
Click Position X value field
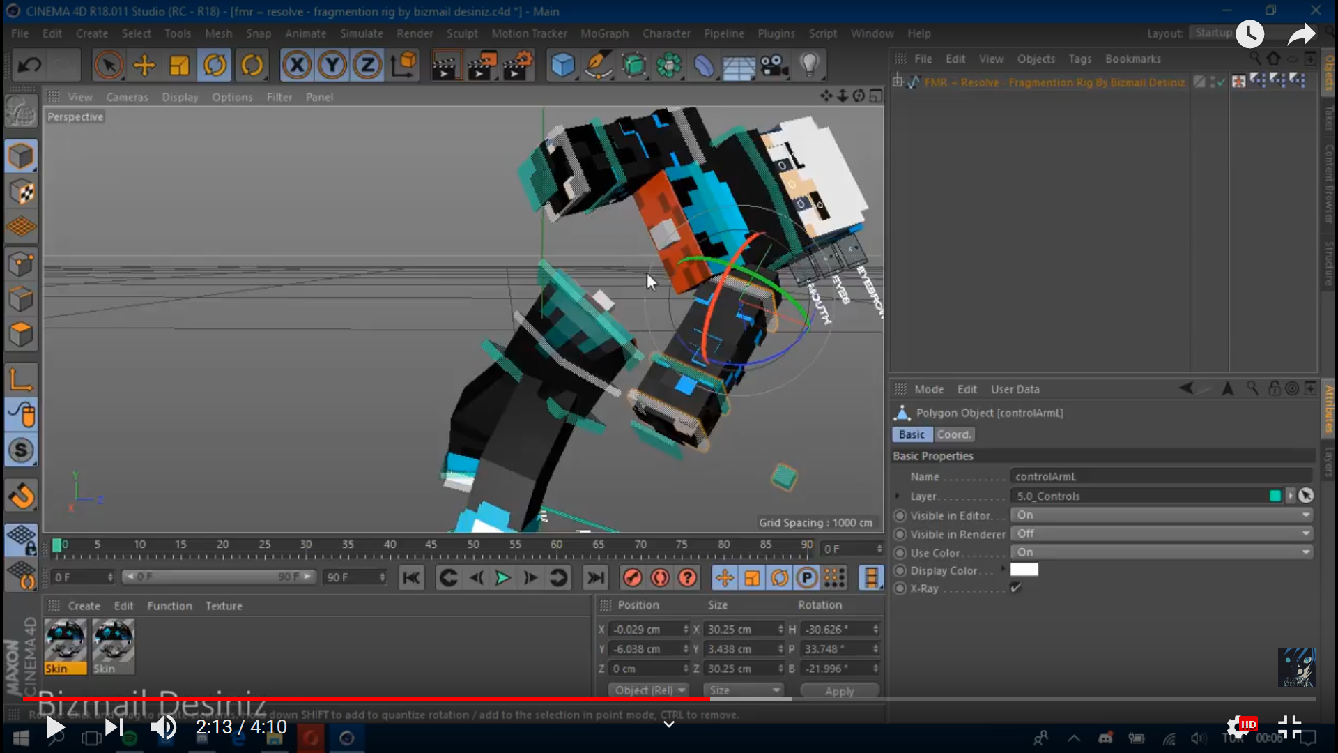point(649,630)
